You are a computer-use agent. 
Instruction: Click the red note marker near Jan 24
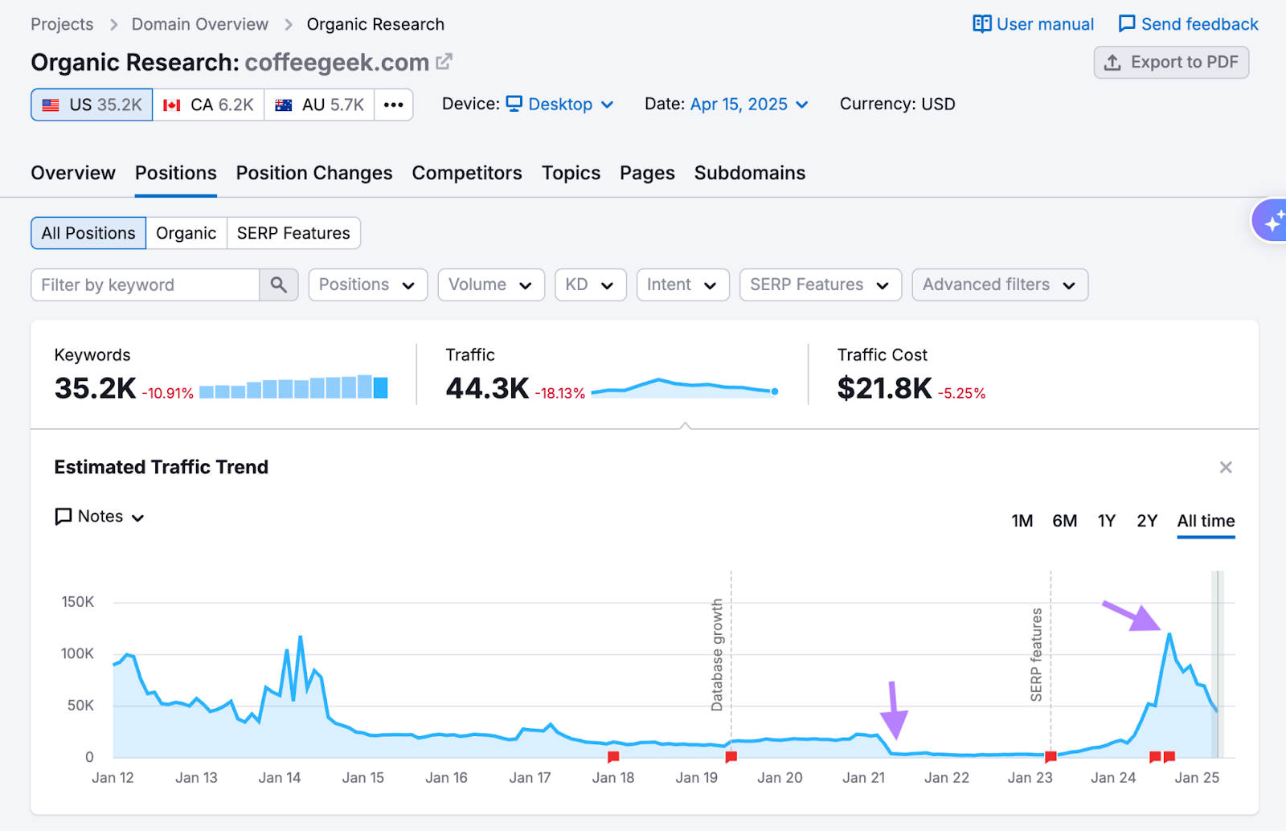pos(1154,756)
